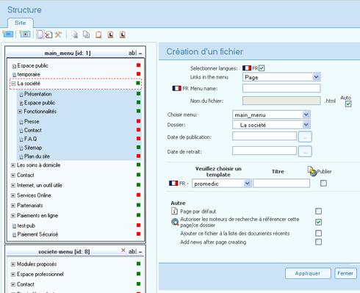Click the French flag beside Selectionner langues
The height and width of the screenshot is (293, 360).
pyautogui.click(x=247, y=68)
